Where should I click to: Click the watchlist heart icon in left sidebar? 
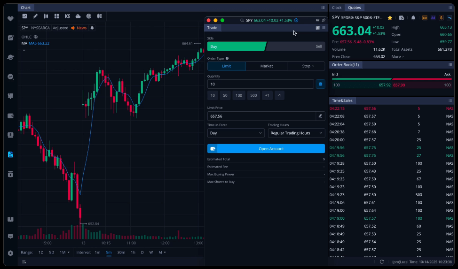click(x=10, y=18)
